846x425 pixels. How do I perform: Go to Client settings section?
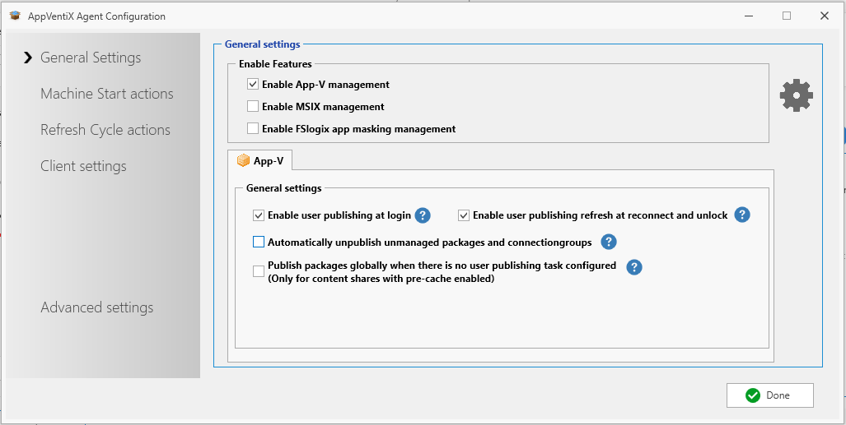[x=83, y=166]
